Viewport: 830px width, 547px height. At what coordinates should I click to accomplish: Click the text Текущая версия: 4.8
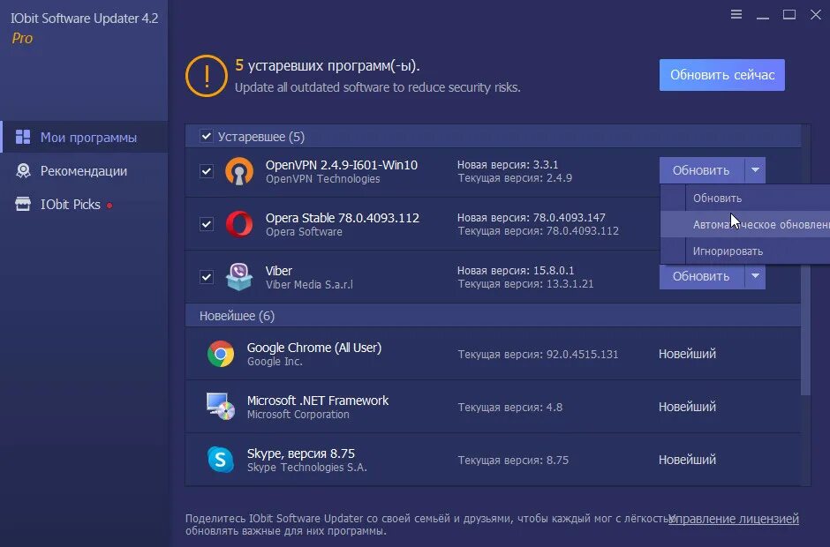[510, 408]
